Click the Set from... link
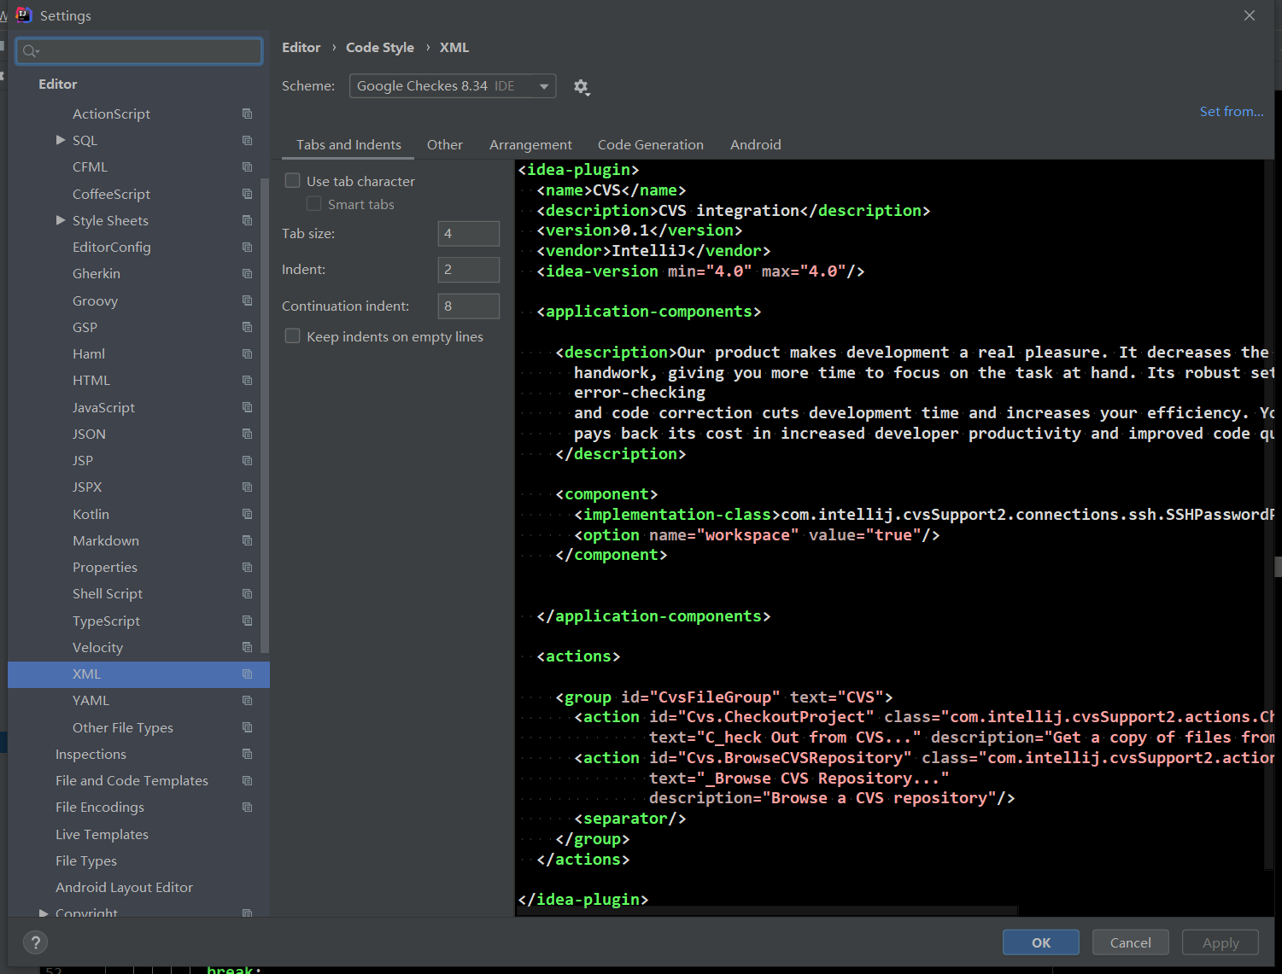 pyautogui.click(x=1232, y=112)
